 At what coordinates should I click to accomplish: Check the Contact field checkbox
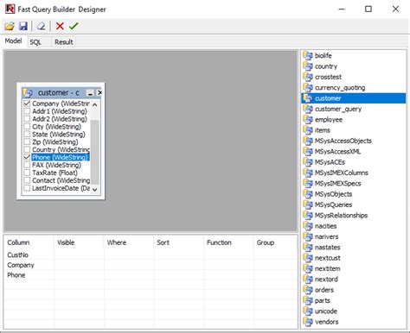[27, 180]
